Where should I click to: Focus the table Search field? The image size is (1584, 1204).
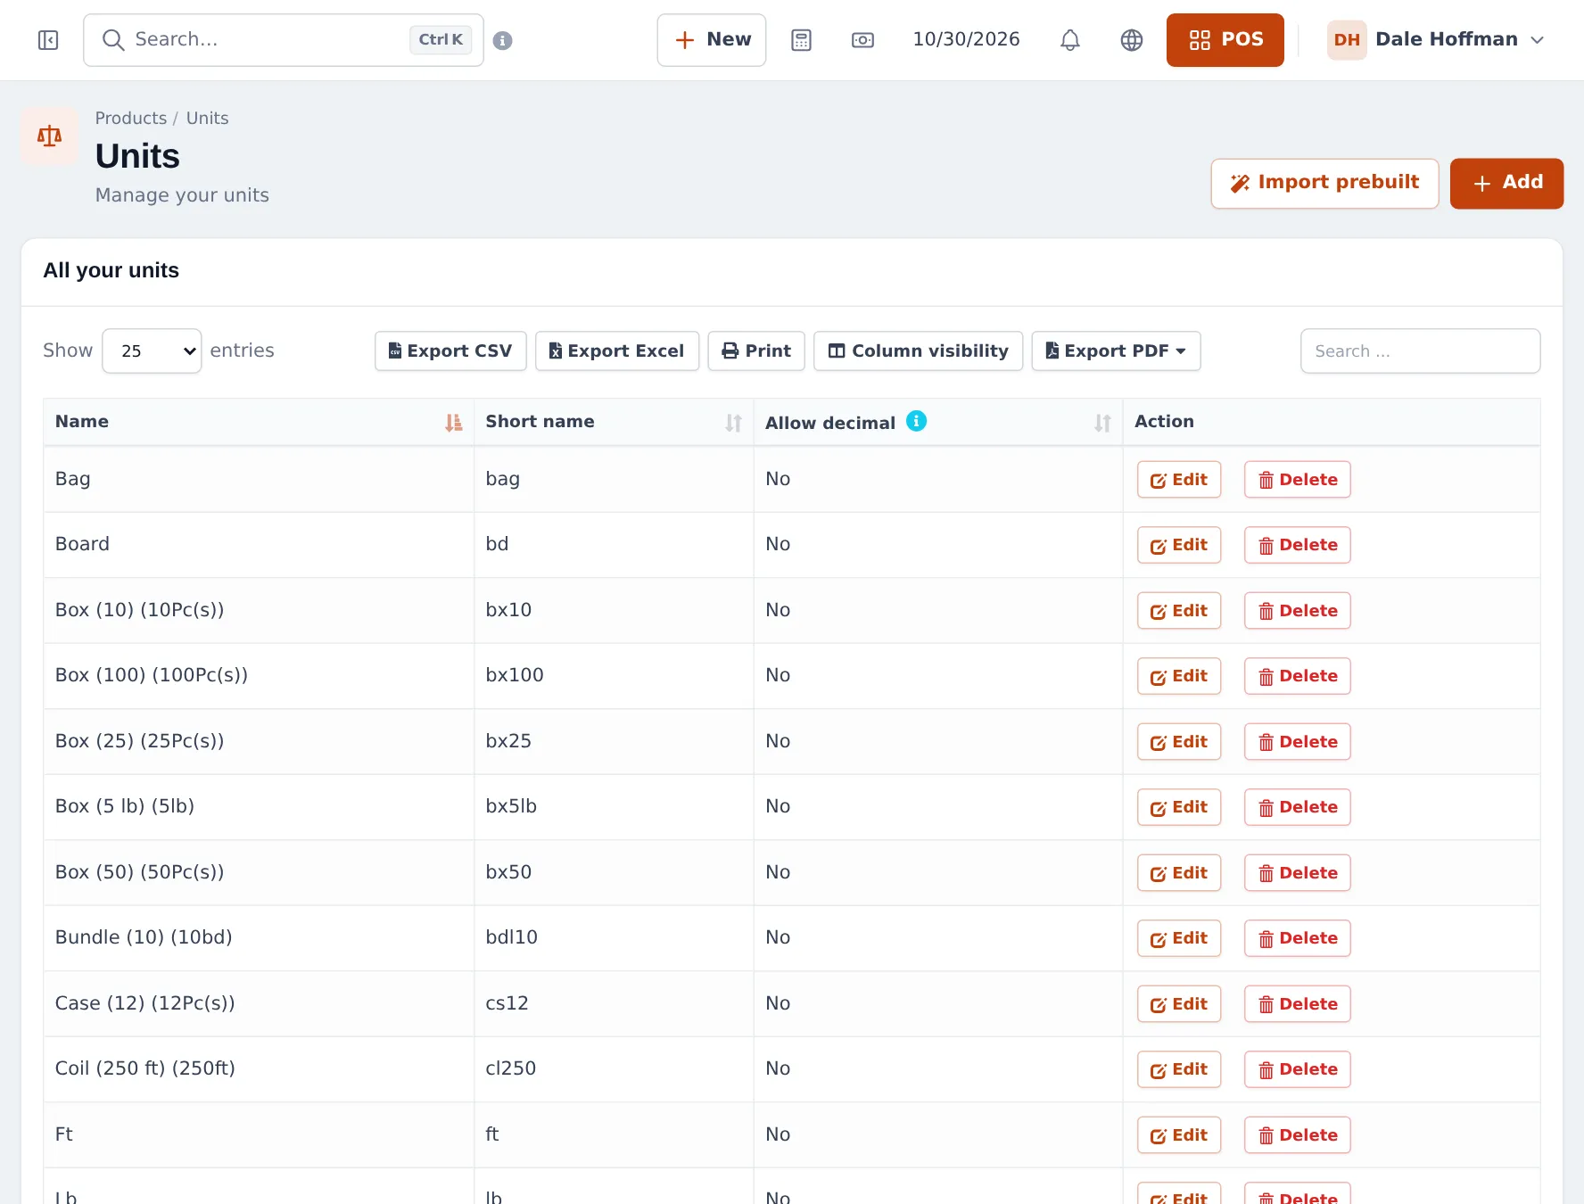coord(1420,351)
